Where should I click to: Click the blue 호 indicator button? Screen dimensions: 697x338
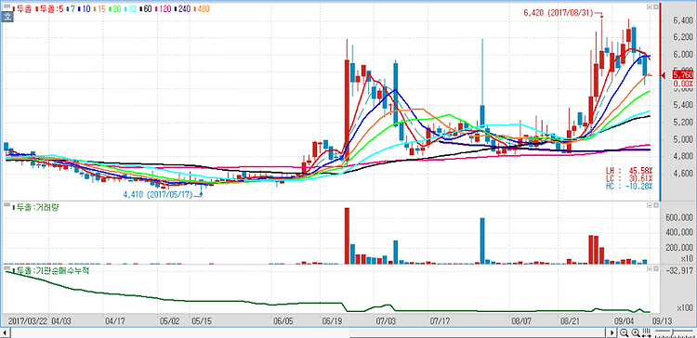tap(7, 17)
